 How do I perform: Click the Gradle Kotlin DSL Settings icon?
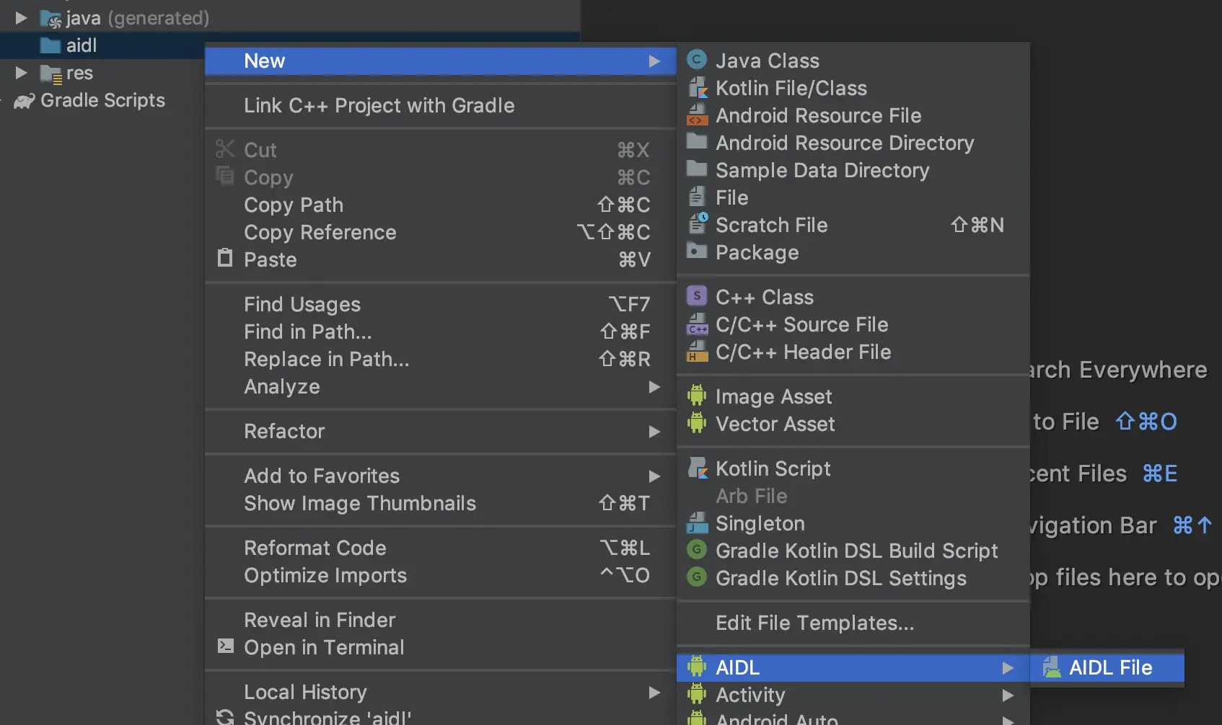point(697,577)
